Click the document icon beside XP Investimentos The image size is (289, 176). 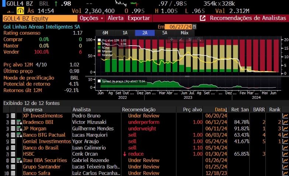(x=13, y=116)
